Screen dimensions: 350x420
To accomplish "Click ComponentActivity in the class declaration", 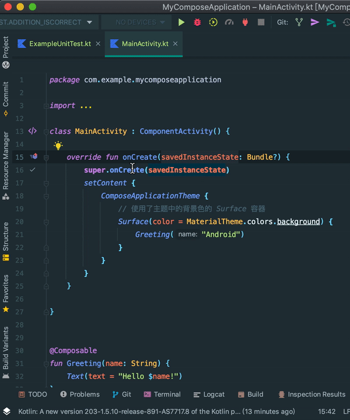I will [x=176, y=131].
